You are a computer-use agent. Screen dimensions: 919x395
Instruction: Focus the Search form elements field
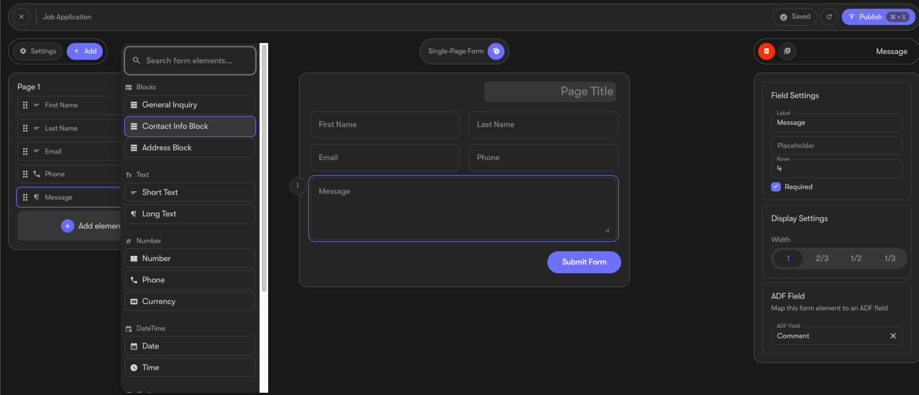pos(190,60)
